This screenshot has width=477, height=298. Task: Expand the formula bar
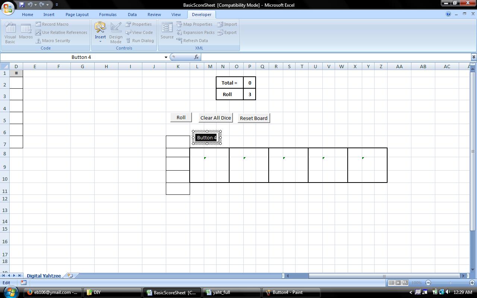click(x=474, y=57)
